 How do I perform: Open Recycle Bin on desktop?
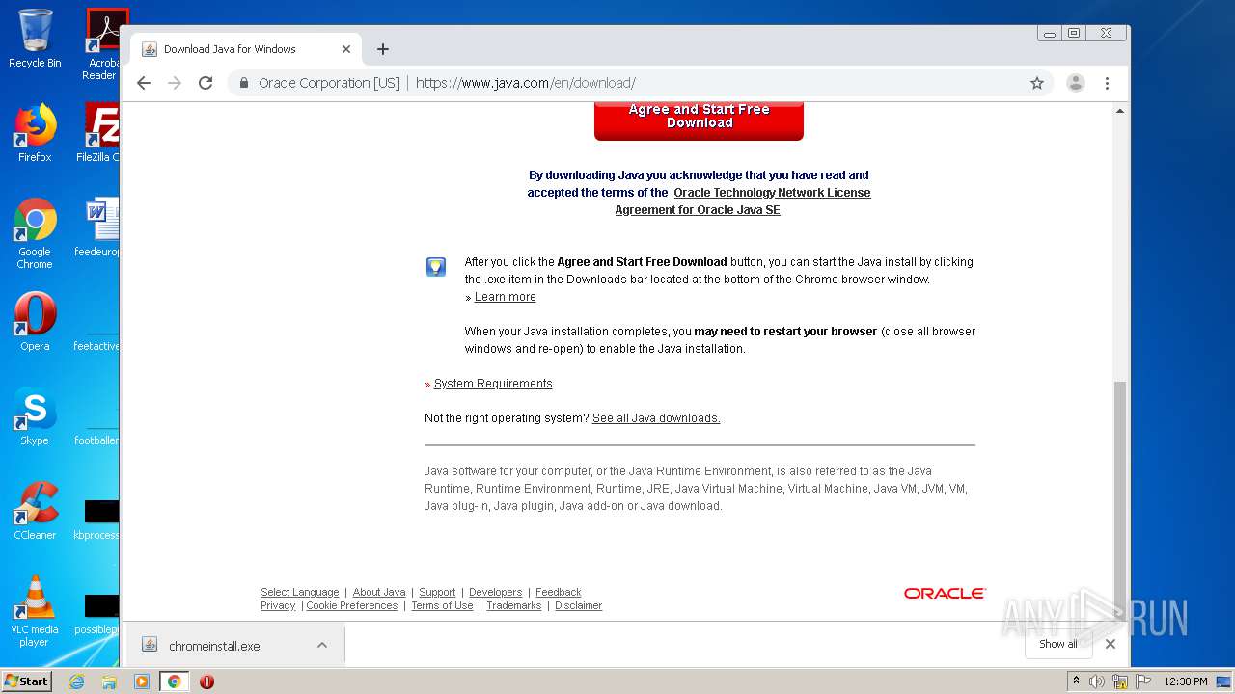pyautogui.click(x=35, y=39)
